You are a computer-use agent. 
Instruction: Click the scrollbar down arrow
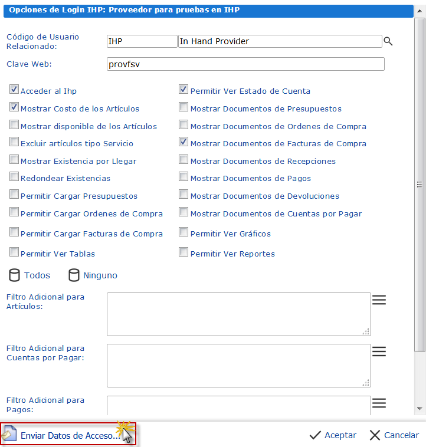pyautogui.click(x=420, y=409)
